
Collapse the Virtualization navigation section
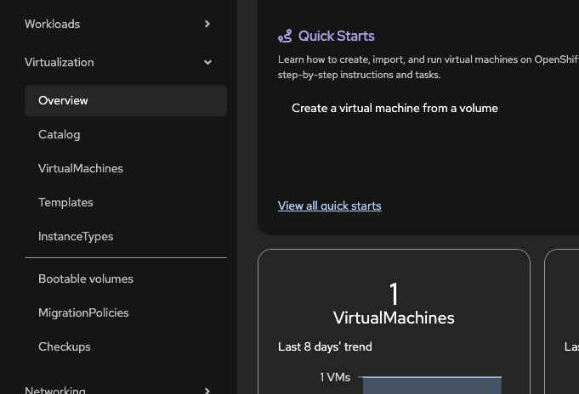(x=118, y=62)
